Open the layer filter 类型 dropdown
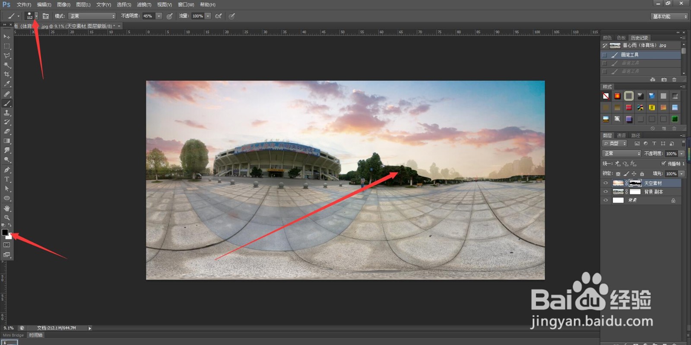691x345 pixels. pyautogui.click(x=615, y=143)
